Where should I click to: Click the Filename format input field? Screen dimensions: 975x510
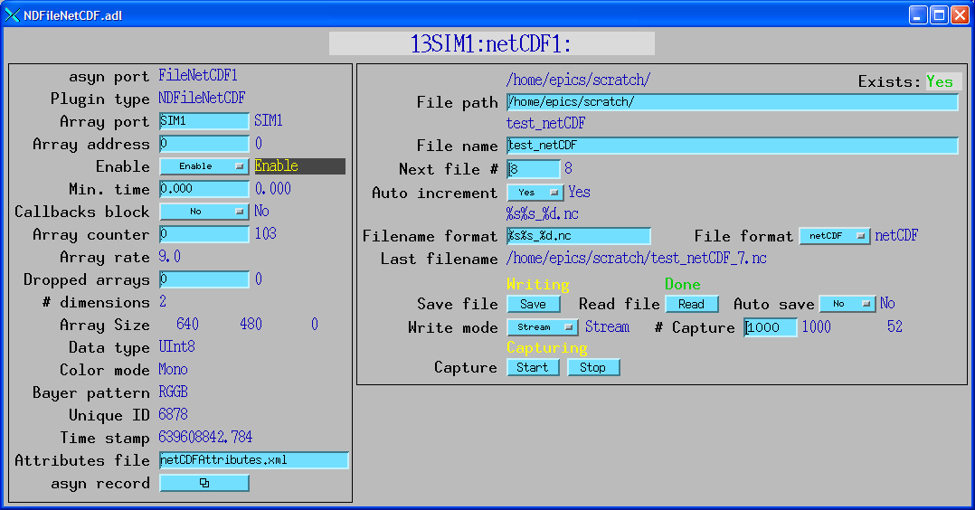pyautogui.click(x=578, y=236)
